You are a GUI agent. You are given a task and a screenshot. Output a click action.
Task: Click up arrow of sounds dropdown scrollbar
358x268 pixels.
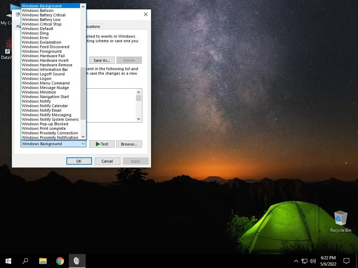click(83, 7)
